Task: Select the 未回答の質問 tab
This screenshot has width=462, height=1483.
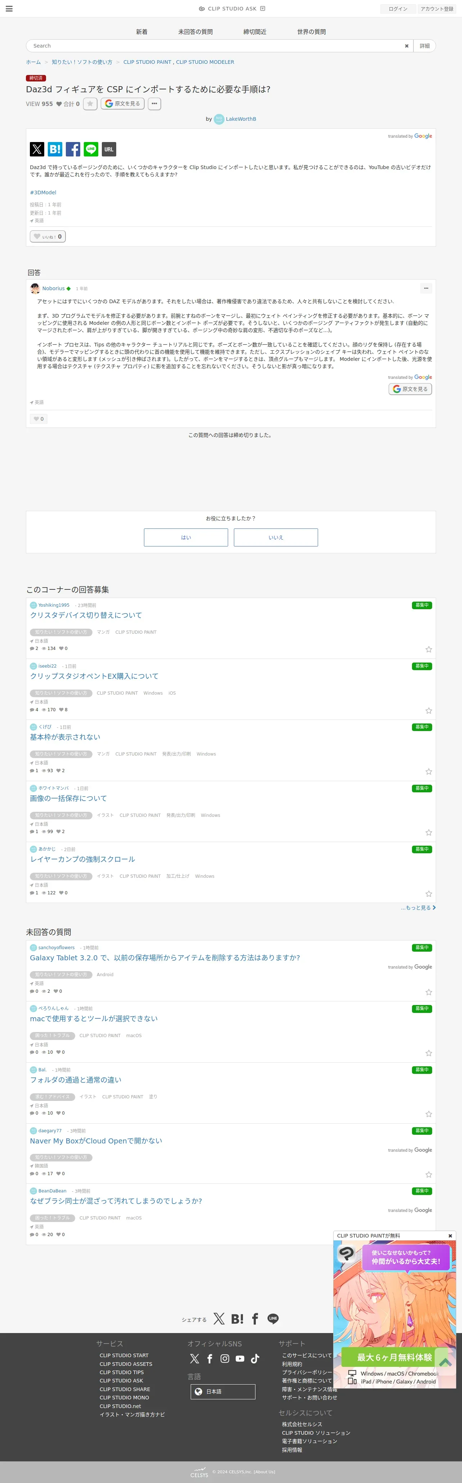Action: pyautogui.click(x=195, y=32)
